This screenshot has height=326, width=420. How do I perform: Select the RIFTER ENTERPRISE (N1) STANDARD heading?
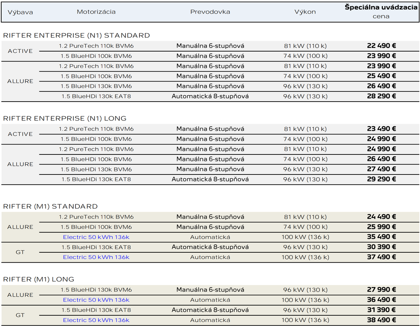pos(76,35)
